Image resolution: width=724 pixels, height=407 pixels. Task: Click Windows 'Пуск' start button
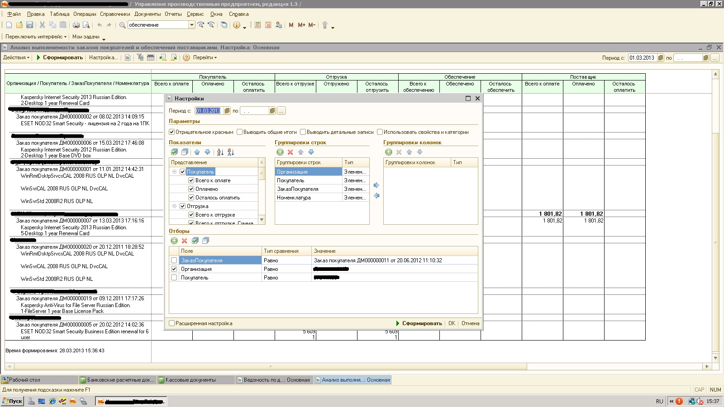point(12,401)
